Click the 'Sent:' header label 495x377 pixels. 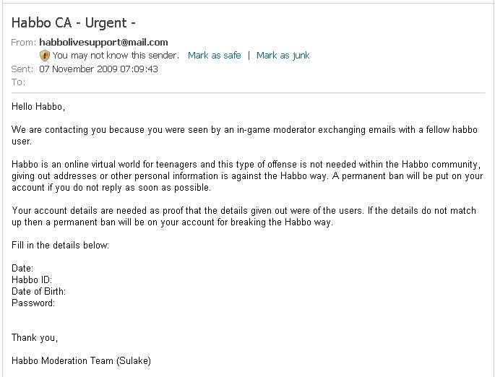click(22, 69)
